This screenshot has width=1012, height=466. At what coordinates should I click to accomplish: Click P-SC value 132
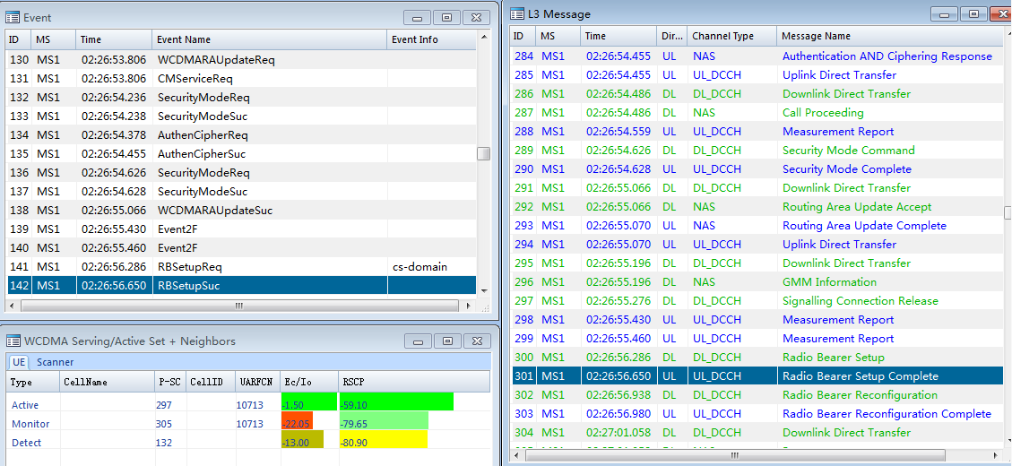[162, 443]
